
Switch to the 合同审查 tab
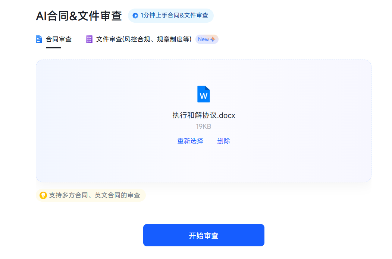59,39
